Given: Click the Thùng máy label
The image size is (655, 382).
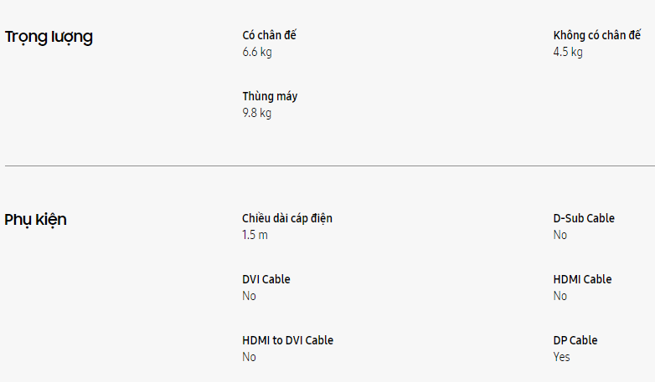Looking at the screenshot, I should pyautogui.click(x=270, y=96).
